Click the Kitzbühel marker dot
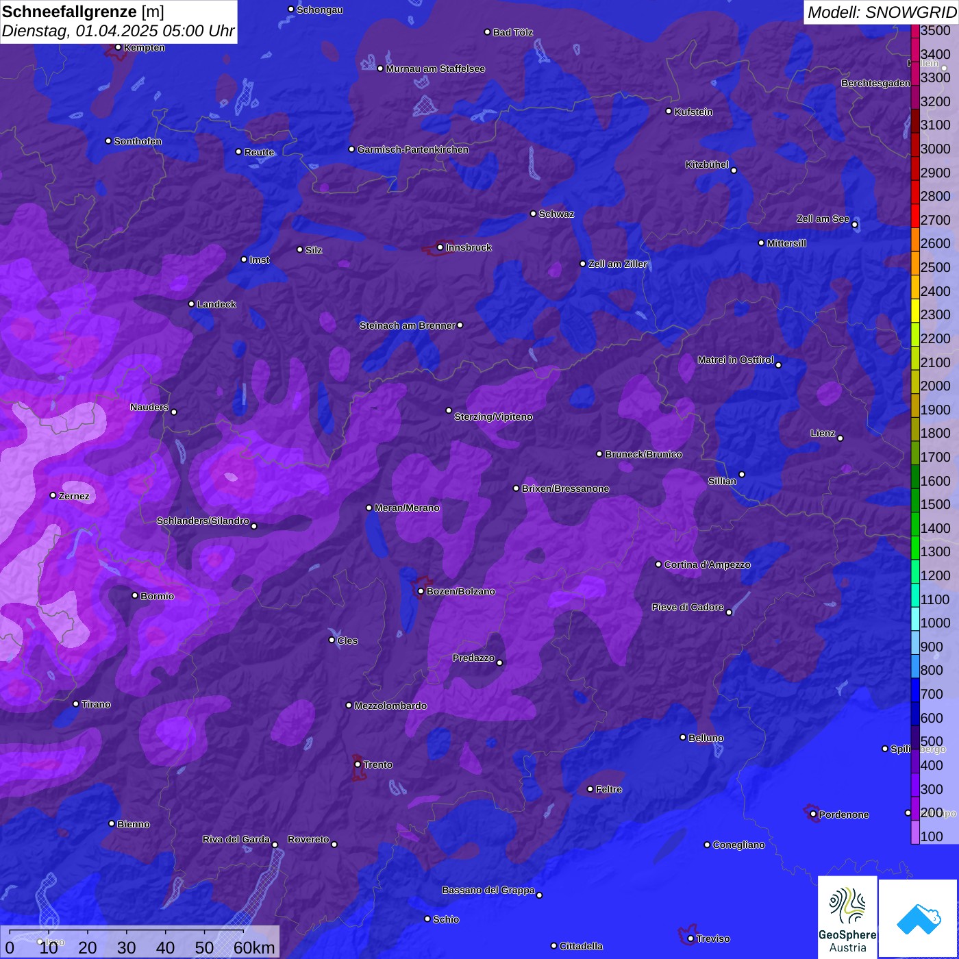 point(734,171)
